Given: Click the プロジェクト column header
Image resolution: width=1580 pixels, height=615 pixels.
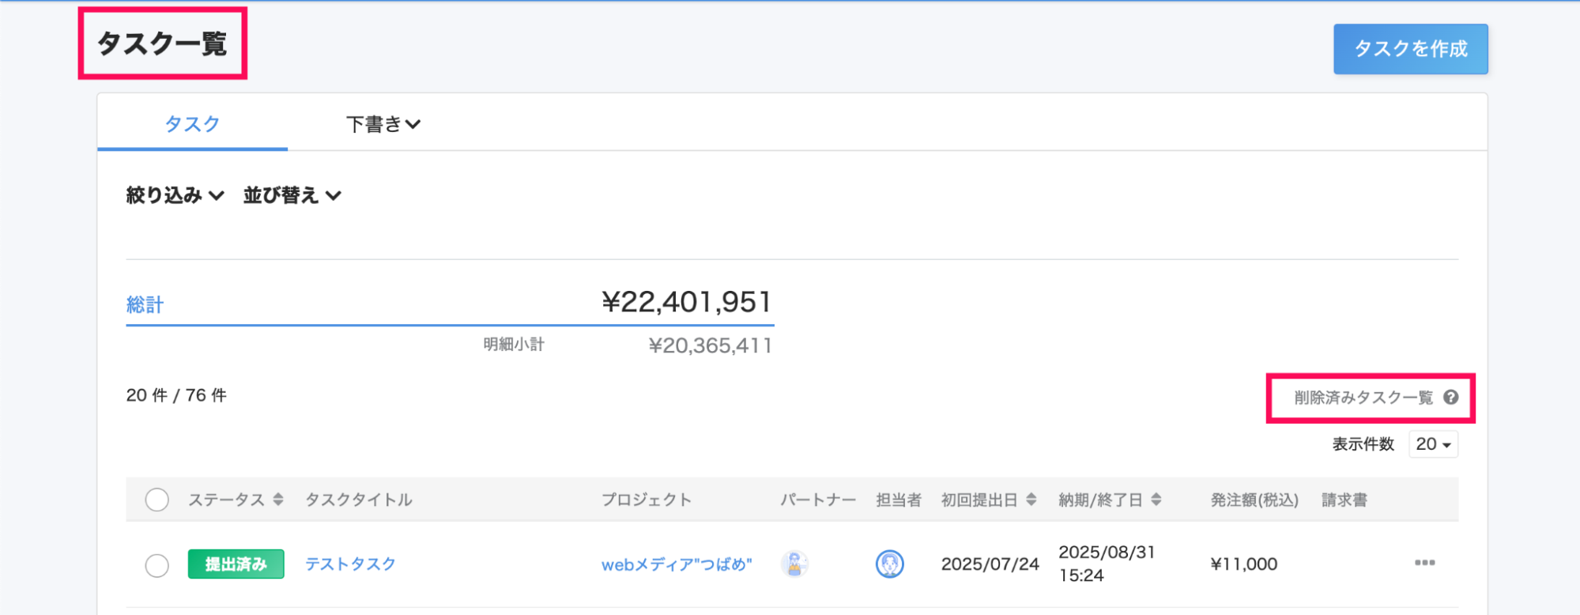Looking at the screenshot, I should coord(647,500).
